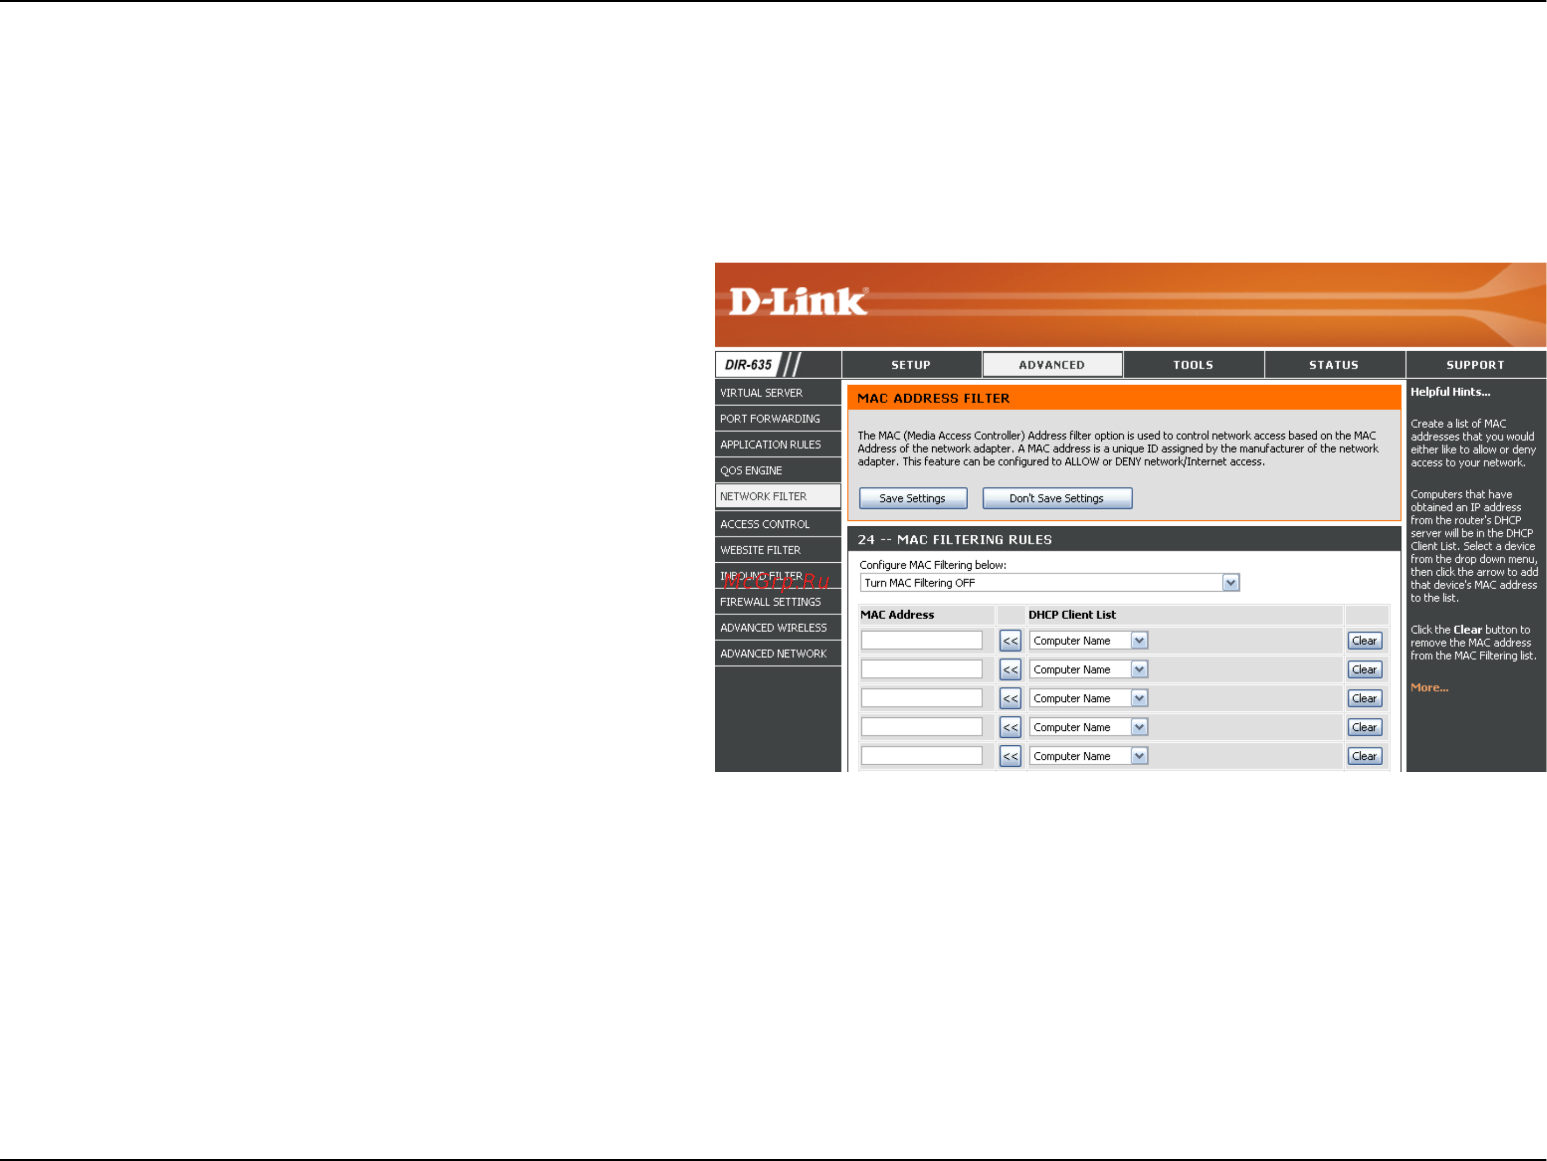Click << arrow button in second MAC row
Viewport: 1547px width, 1161px height.
pos(1010,669)
